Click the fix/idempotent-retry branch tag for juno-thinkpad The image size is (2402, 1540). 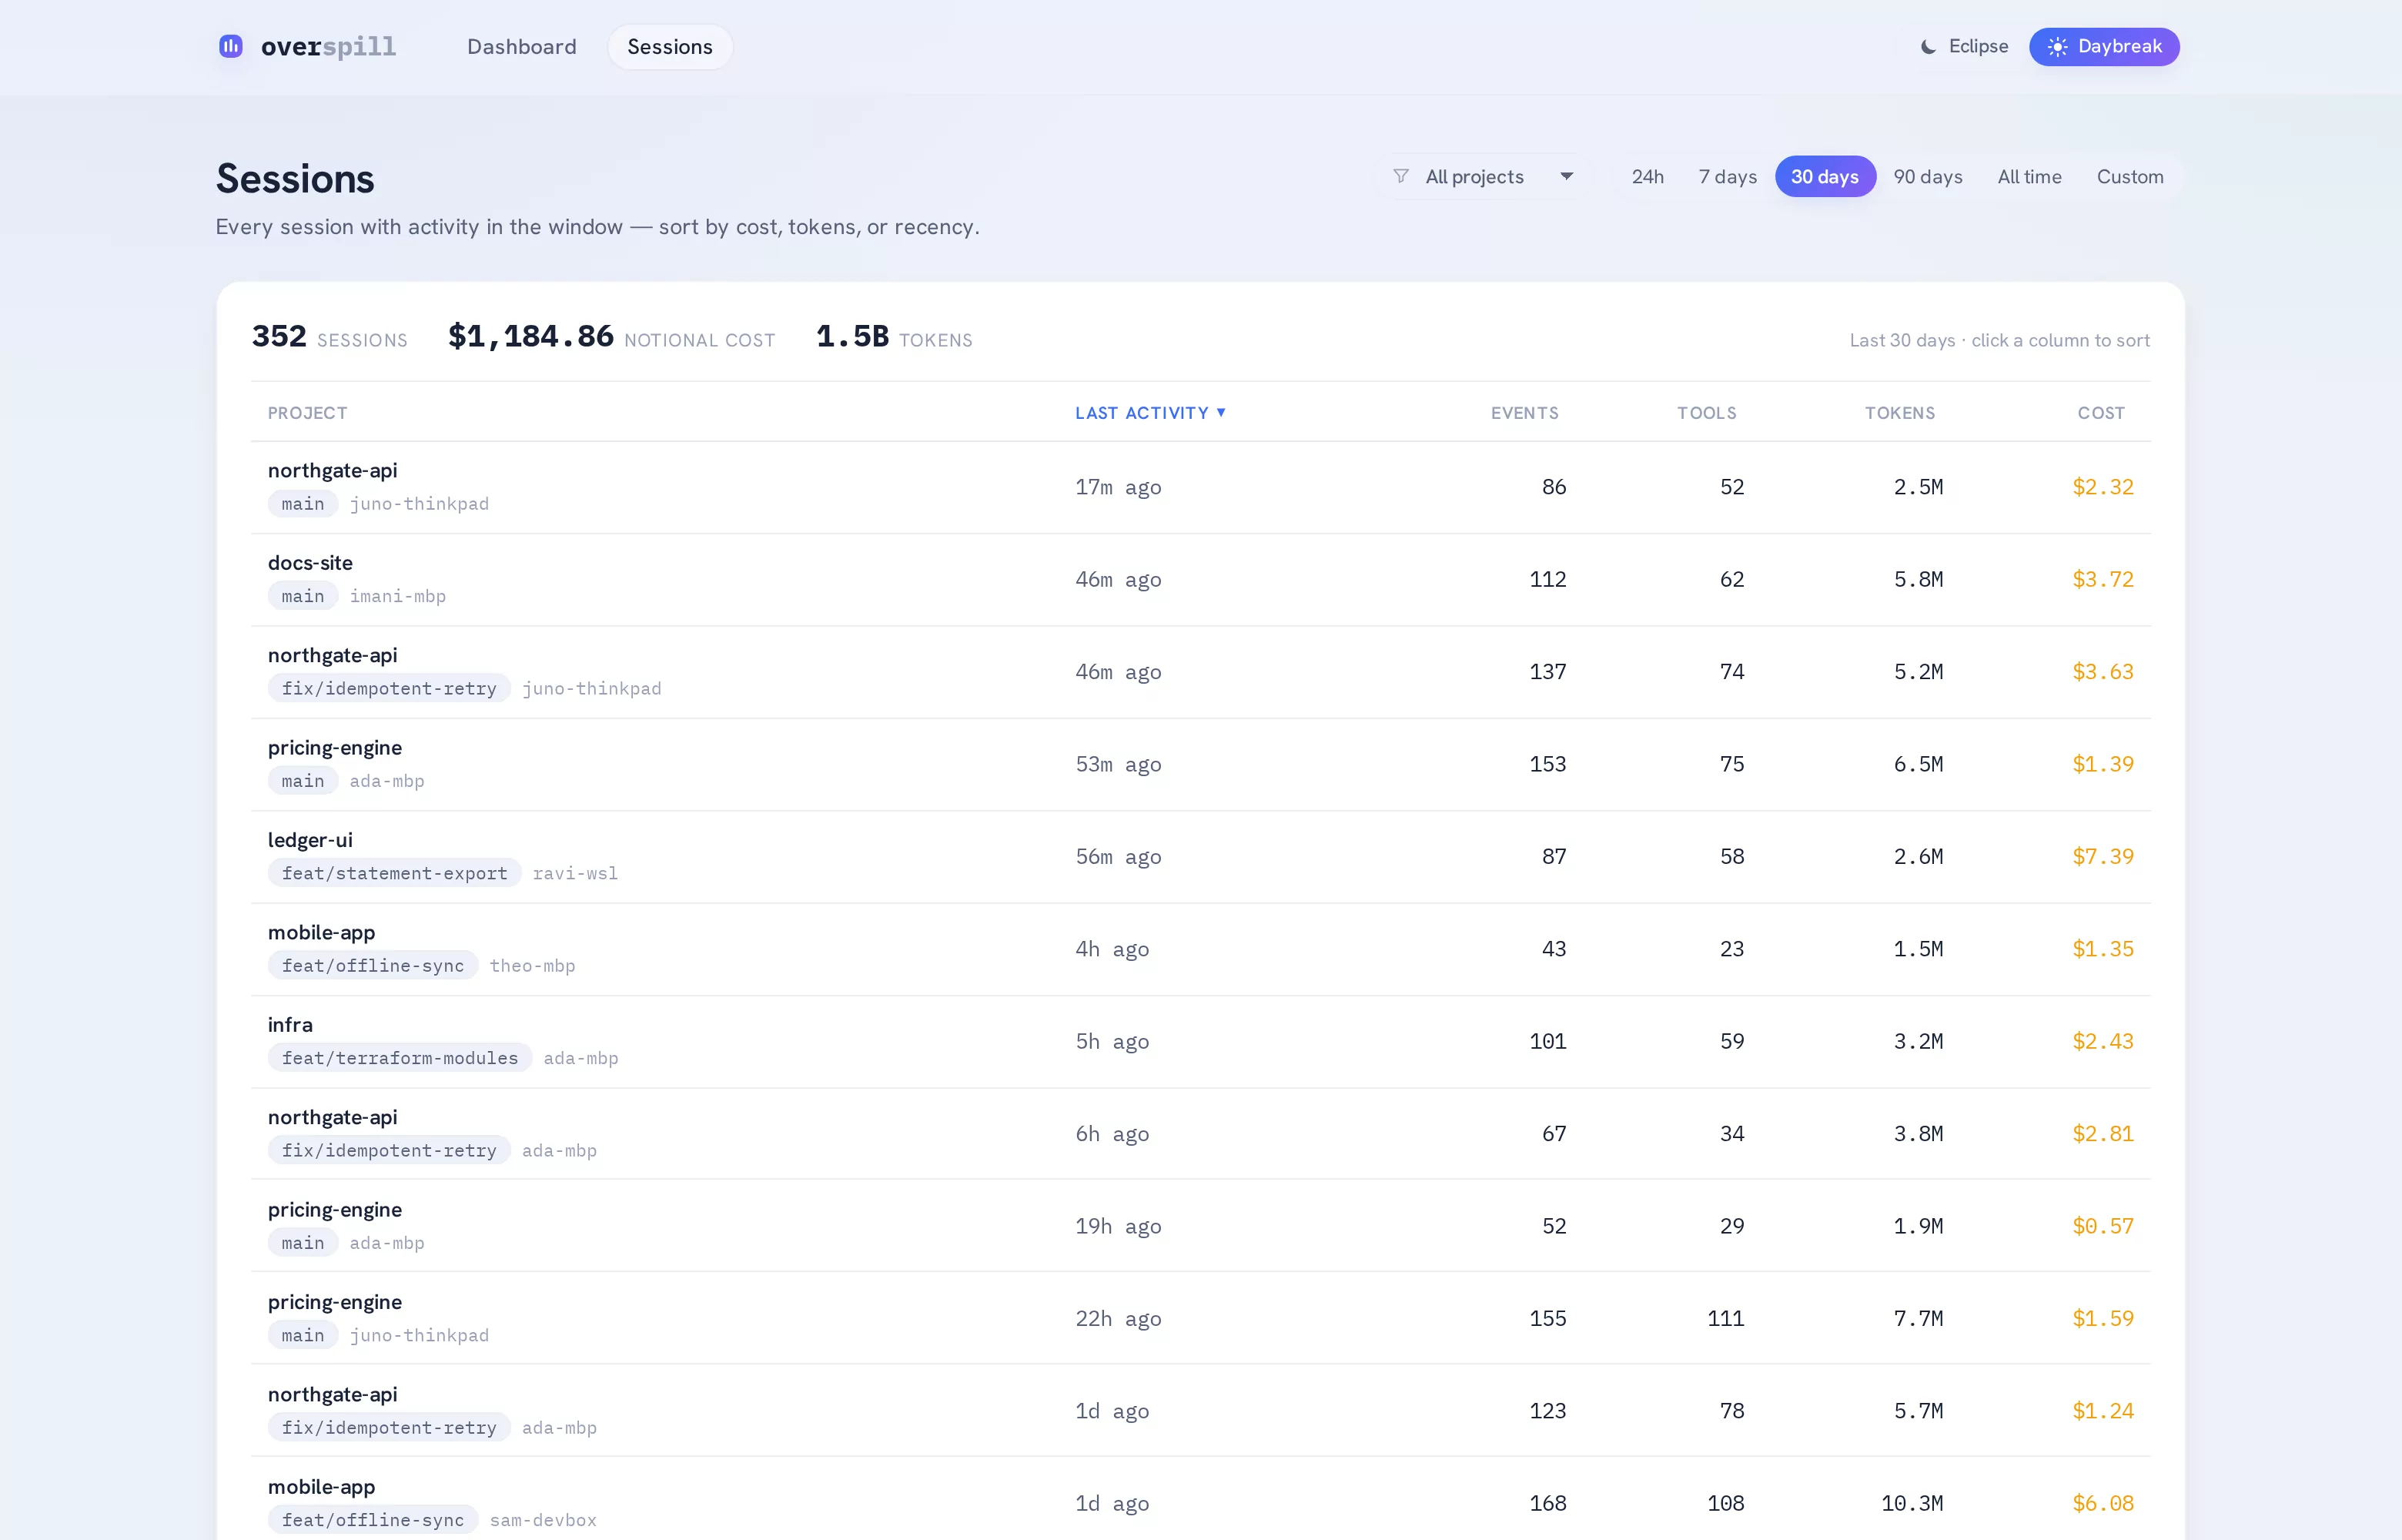pyautogui.click(x=389, y=688)
